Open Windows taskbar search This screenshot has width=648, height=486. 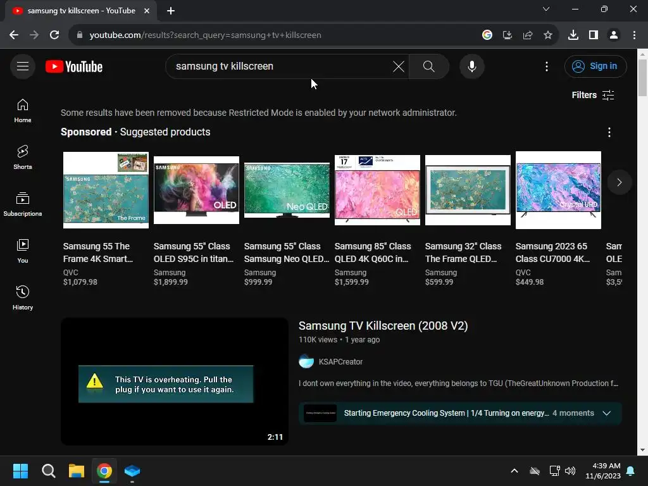coord(48,471)
